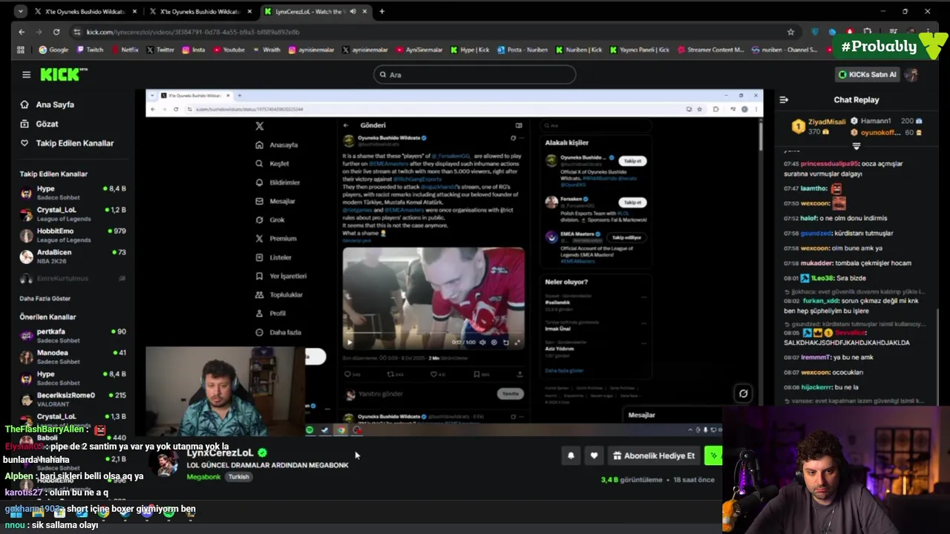Open followed channel ArdaBicen

click(x=73, y=256)
